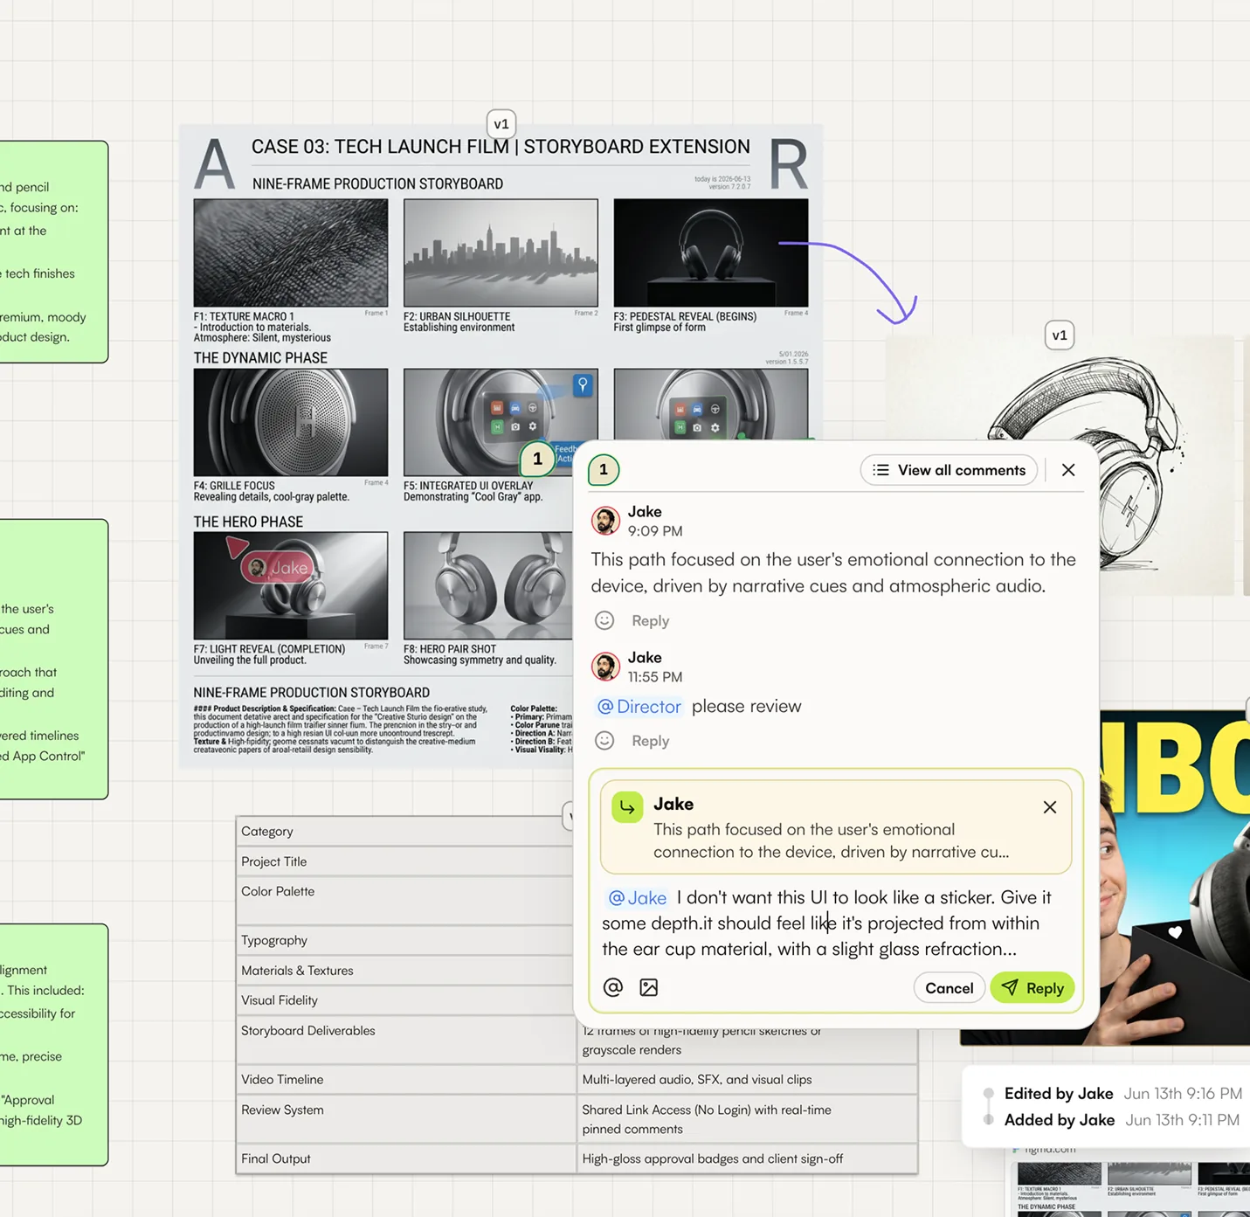Reply to Jake's 9:09 PM comment
The height and width of the screenshot is (1217, 1250).
click(x=650, y=620)
